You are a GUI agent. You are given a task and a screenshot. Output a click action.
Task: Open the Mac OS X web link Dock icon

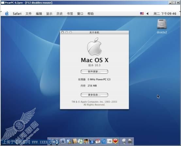click(x=124, y=141)
